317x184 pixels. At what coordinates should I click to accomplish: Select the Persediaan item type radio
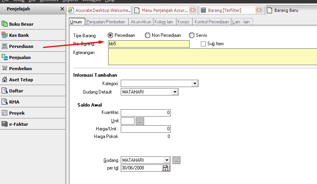click(111, 35)
